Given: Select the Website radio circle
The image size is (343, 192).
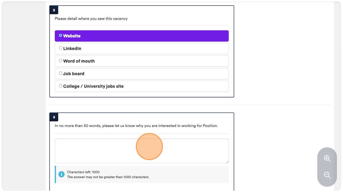Looking at the screenshot, I should 60,36.
